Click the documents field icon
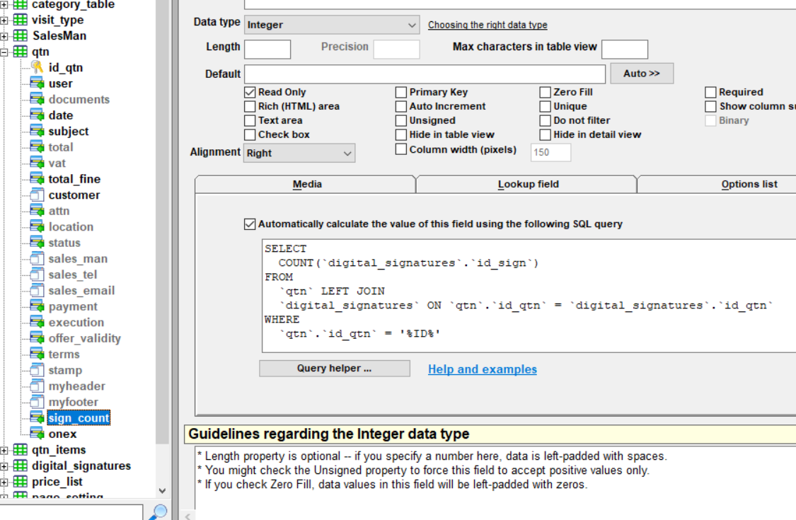Image resolution: width=796 pixels, height=520 pixels. (x=37, y=99)
